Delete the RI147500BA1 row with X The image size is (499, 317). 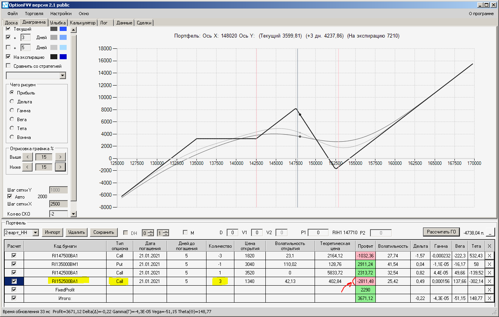pyautogui.click(x=489, y=255)
